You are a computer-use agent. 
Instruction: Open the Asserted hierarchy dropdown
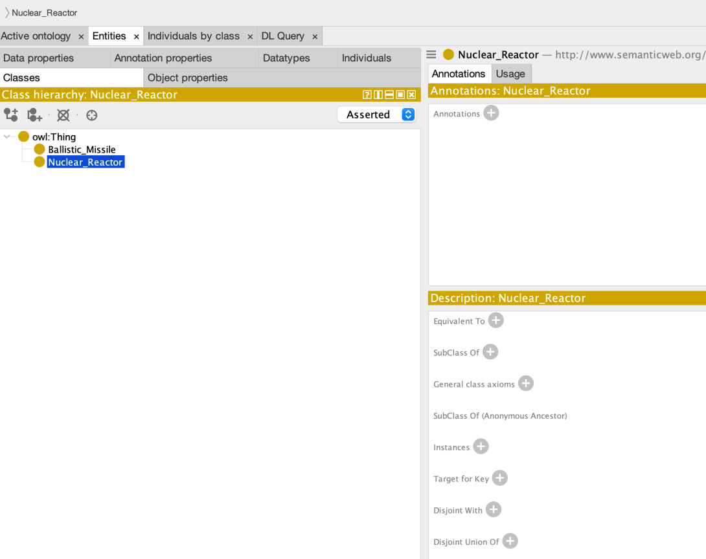click(x=376, y=114)
